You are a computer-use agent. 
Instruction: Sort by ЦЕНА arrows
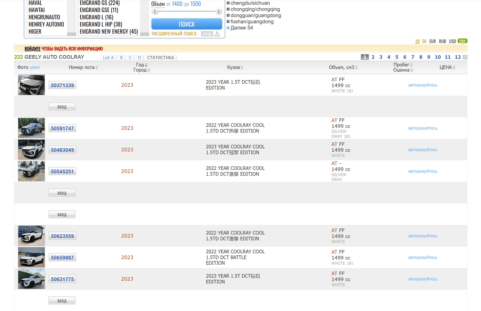coord(454,68)
